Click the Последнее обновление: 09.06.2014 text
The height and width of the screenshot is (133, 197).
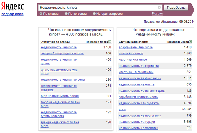pos(169,22)
